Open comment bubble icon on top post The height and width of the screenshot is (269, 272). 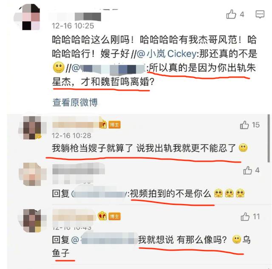point(260,14)
